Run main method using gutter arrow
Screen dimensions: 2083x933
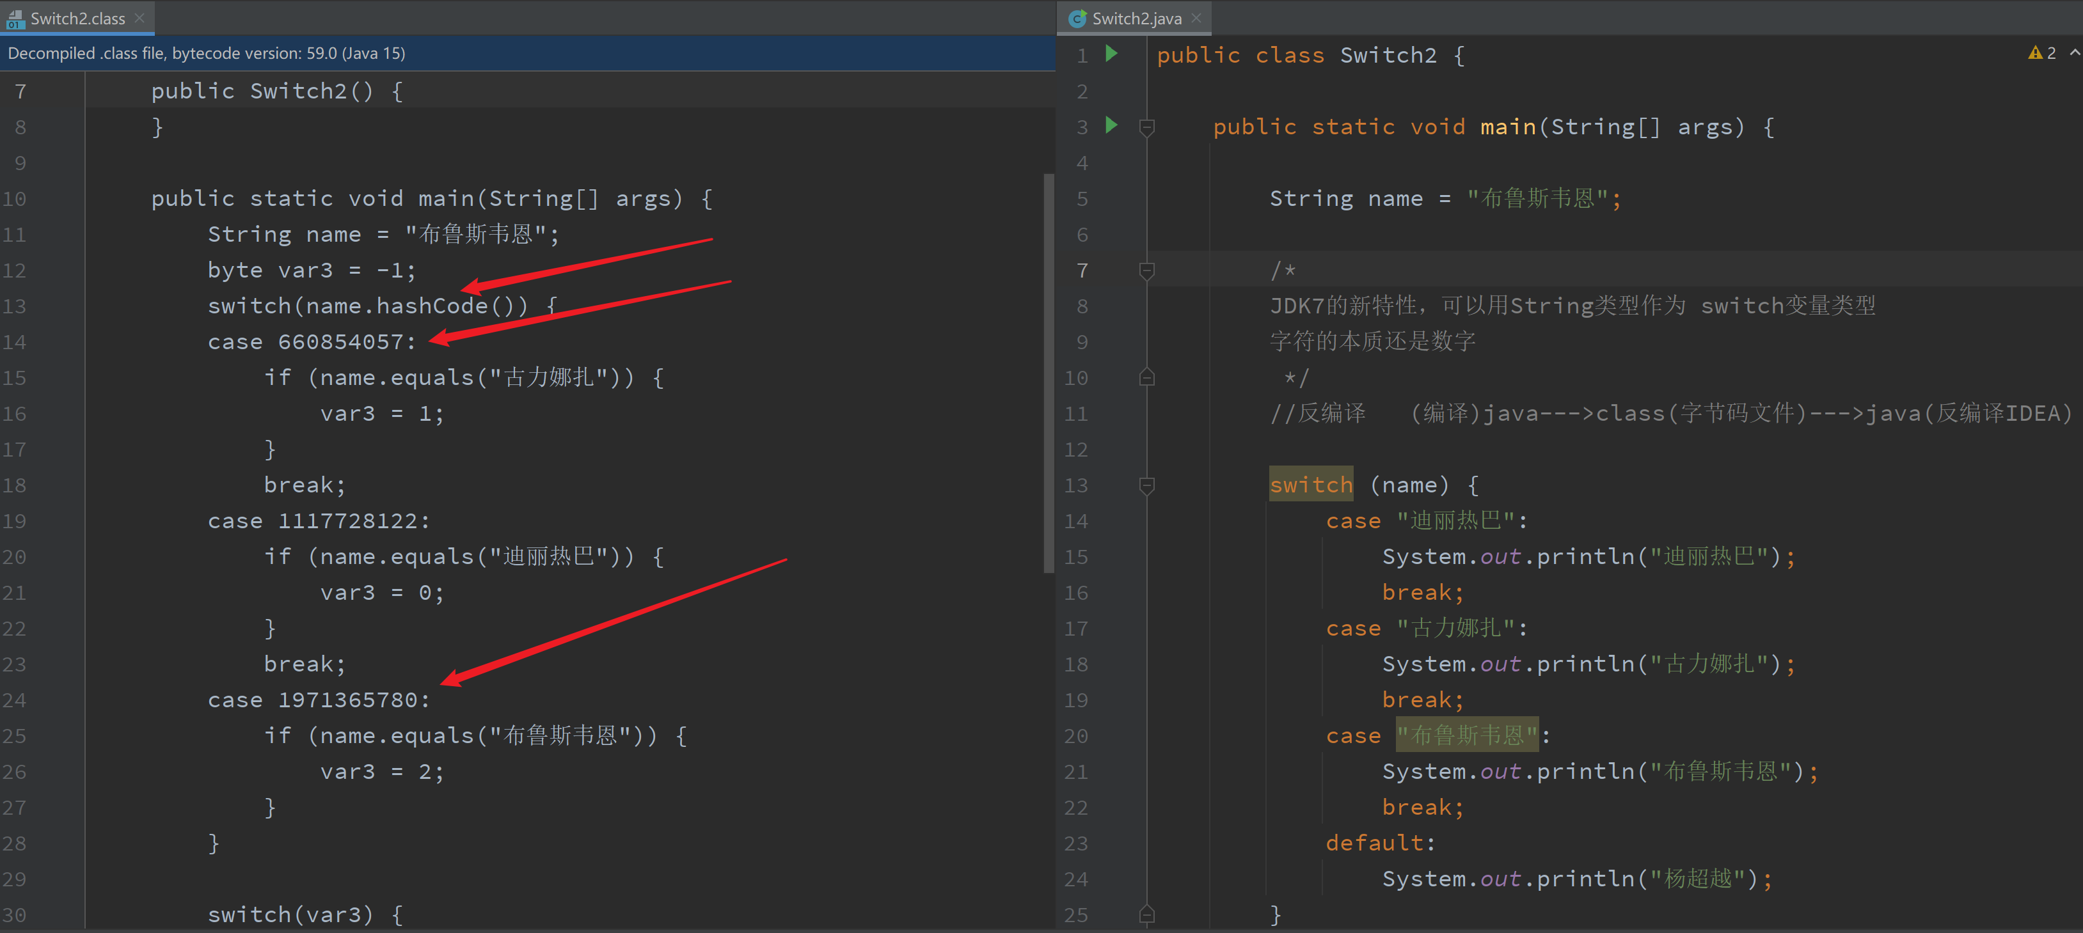[1112, 125]
